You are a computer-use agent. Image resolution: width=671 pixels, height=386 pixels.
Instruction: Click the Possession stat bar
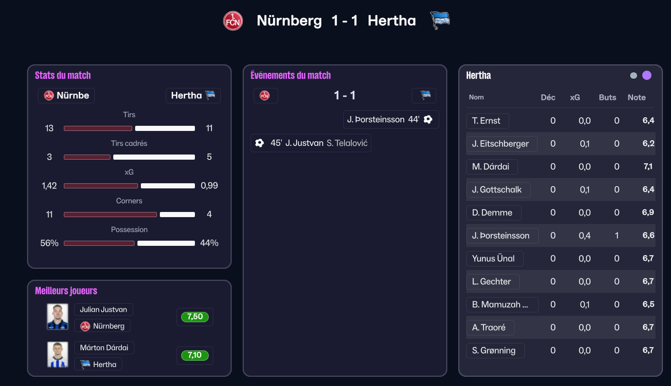point(129,244)
